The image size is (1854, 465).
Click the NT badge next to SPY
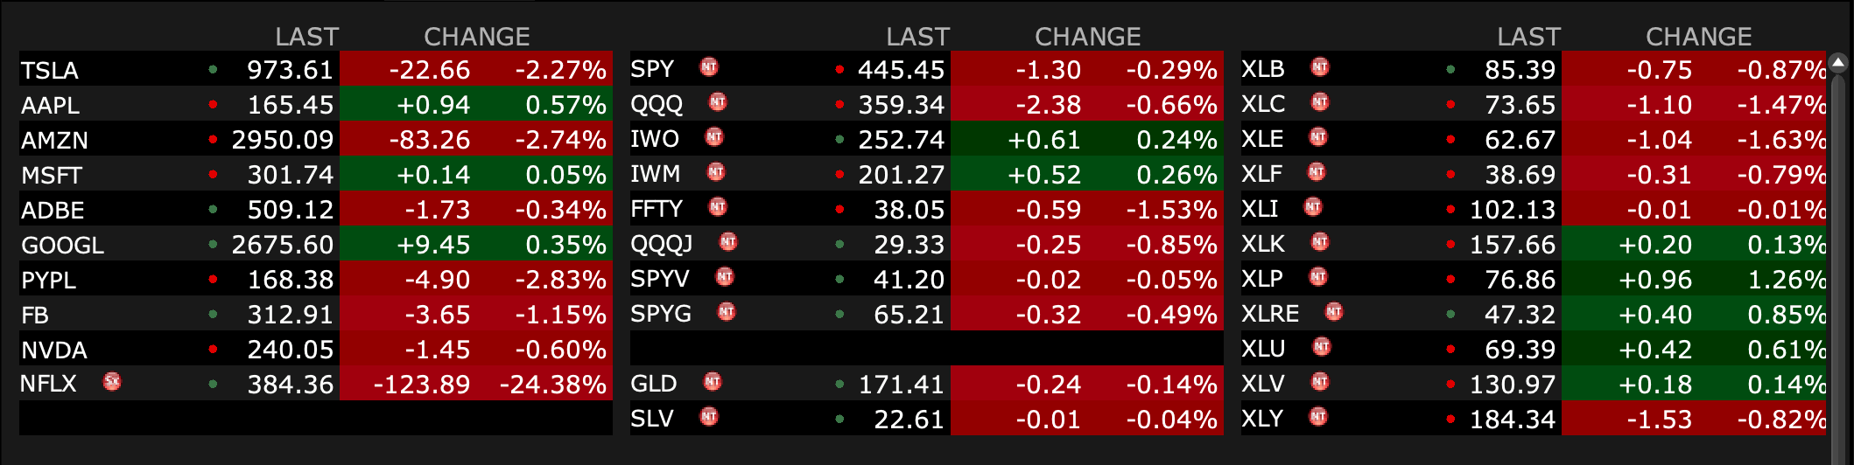(x=709, y=67)
